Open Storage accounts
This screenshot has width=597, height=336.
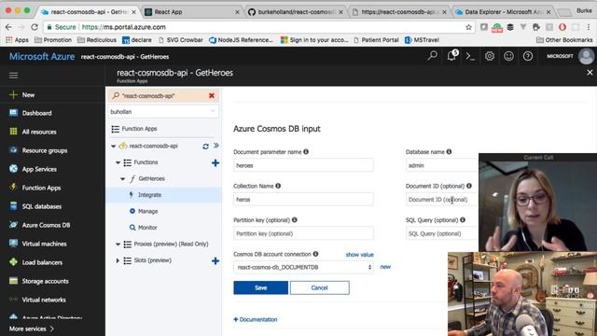39,281
